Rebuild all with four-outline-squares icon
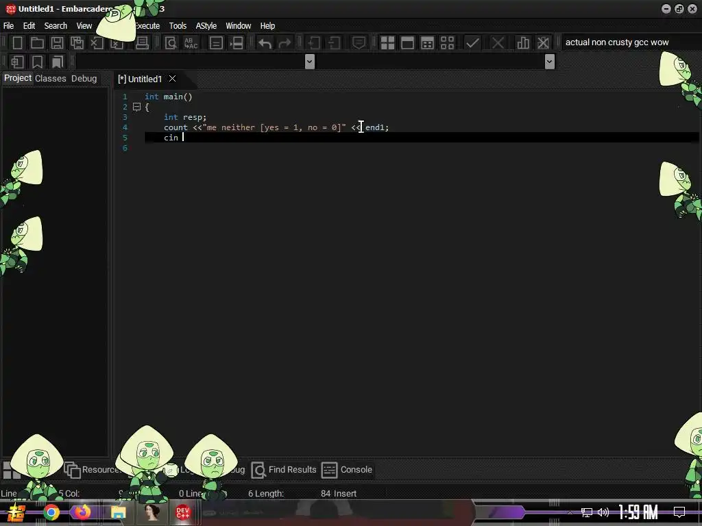This screenshot has height=526, width=702. point(447,43)
